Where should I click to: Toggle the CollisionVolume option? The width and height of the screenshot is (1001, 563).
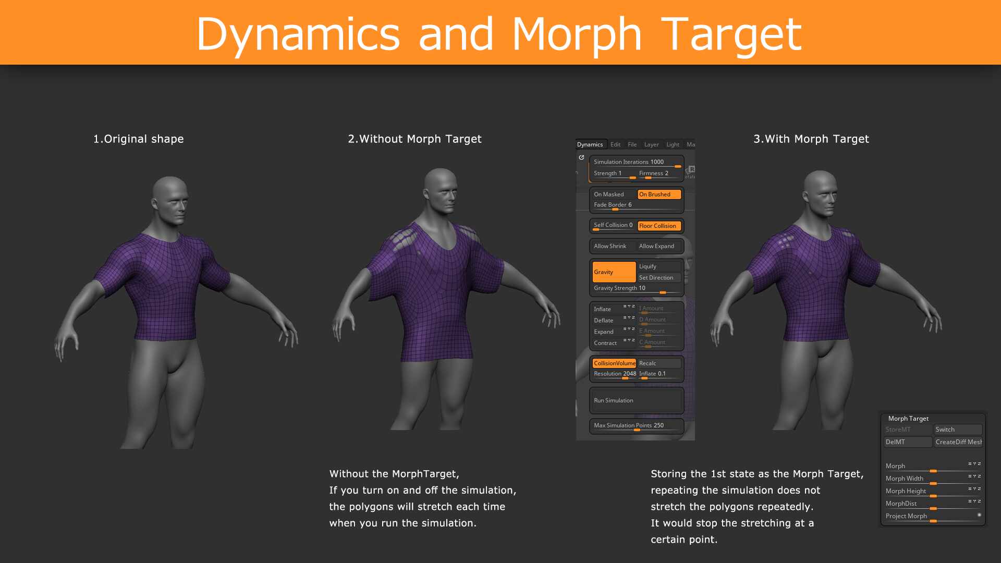click(x=614, y=363)
